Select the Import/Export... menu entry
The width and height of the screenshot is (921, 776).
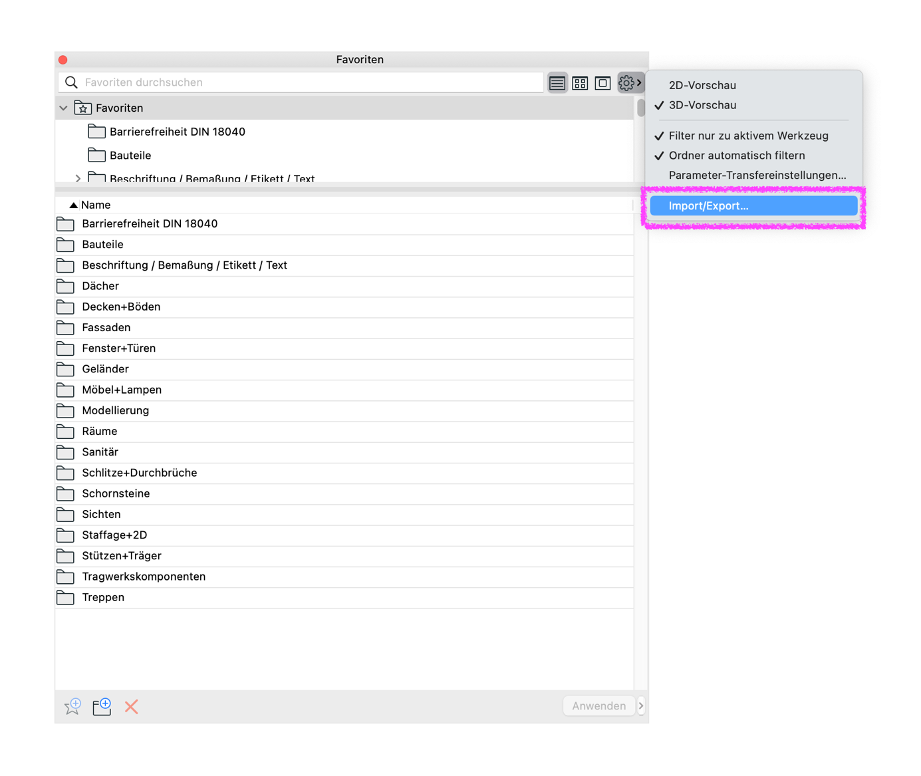[754, 206]
